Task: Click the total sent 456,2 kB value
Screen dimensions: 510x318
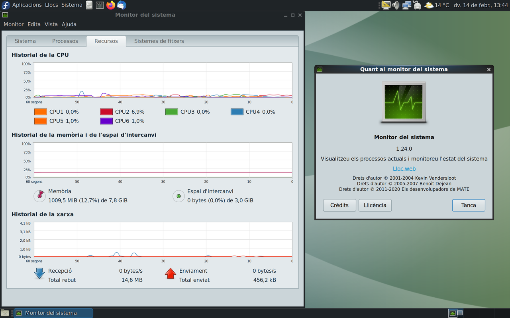Action: pos(265,280)
